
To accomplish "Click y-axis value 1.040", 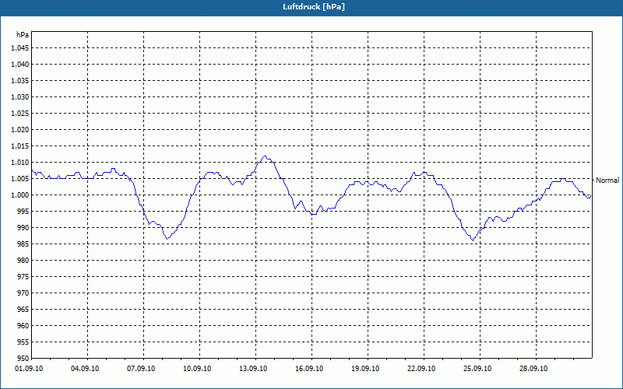I will coord(20,65).
